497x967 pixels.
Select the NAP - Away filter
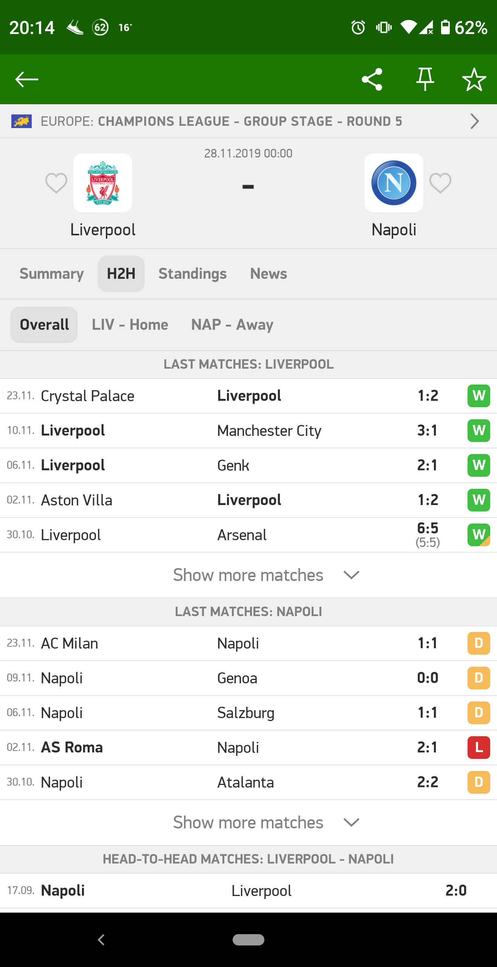click(x=232, y=325)
